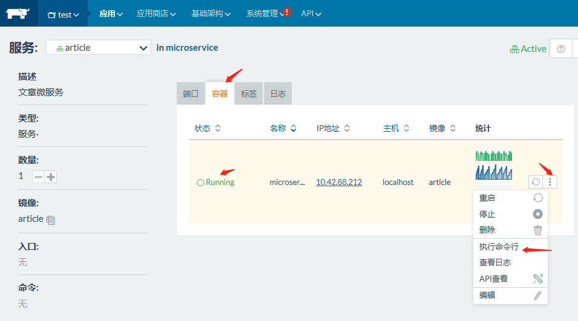578x321 pixels.
Task: Select 停止 from the context menu
Action: click(511, 214)
